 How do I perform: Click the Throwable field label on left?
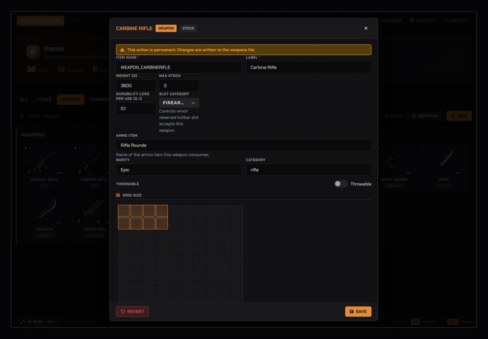pyautogui.click(x=127, y=184)
